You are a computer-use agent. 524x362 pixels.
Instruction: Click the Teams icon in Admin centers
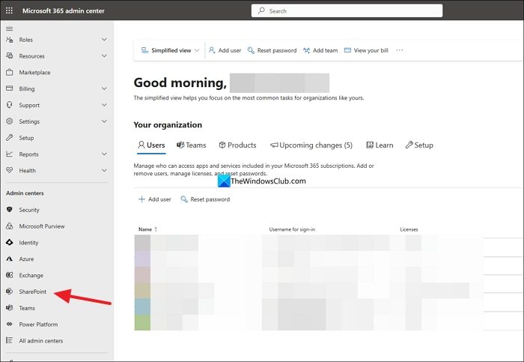[9, 308]
